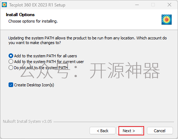
Task: Toggle the Create Desktop Icon(s) checkbox
Action: (11, 85)
